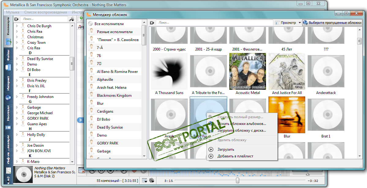Select Cardigans in the artist list
367x188 pixels.
pyautogui.click(x=114, y=111)
